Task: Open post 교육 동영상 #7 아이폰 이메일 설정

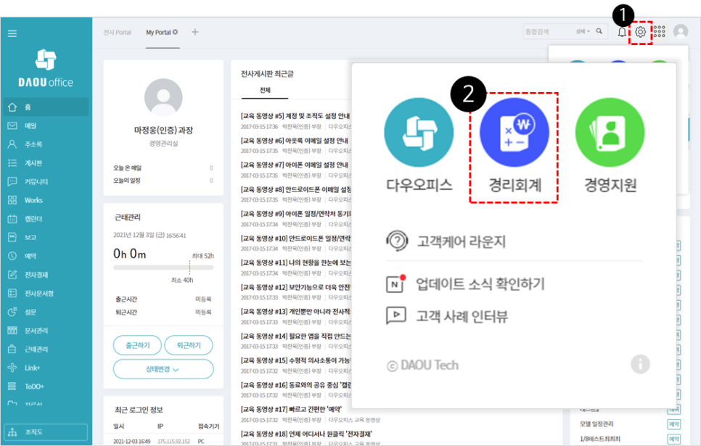Action: (294, 165)
